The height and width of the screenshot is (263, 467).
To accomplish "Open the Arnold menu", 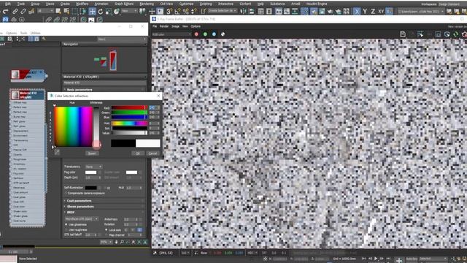I will coord(296,4).
